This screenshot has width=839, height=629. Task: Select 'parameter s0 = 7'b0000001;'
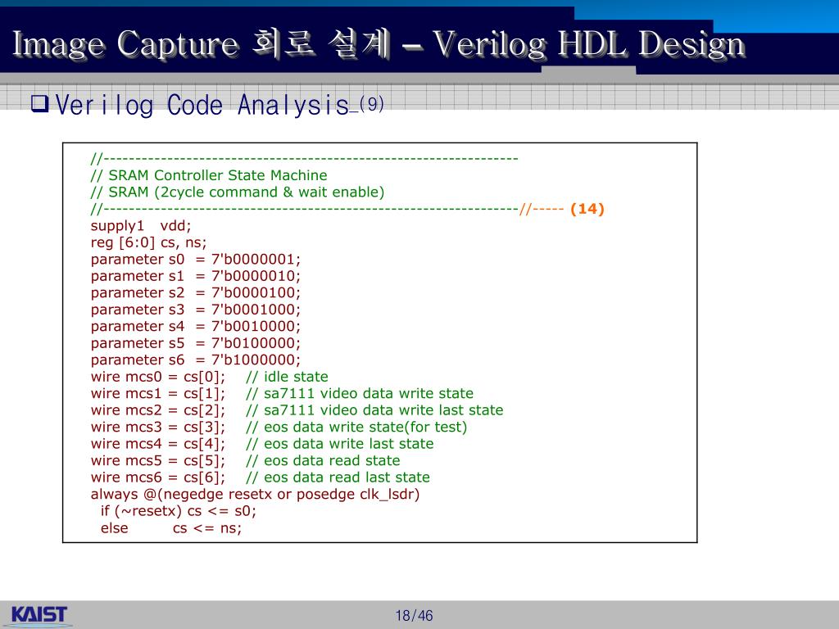196,260
